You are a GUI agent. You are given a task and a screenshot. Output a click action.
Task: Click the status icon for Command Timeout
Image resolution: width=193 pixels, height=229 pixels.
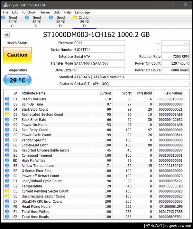[x=7, y=155]
